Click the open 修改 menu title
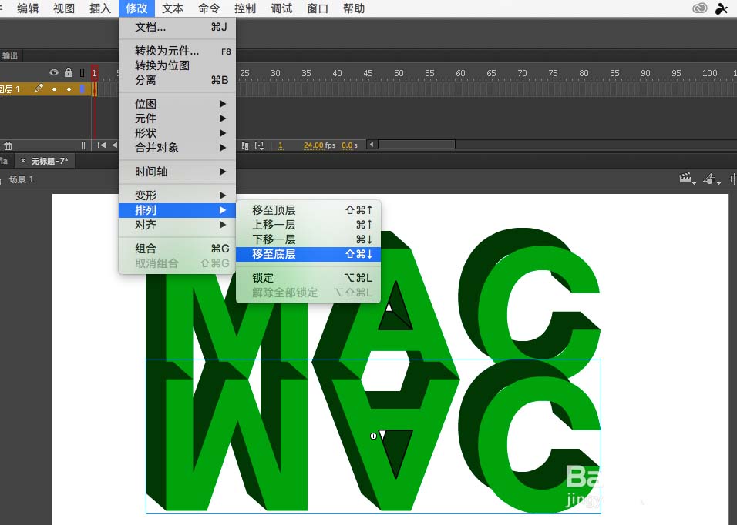This screenshot has width=737, height=525. pyautogui.click(x=136, y=8)
